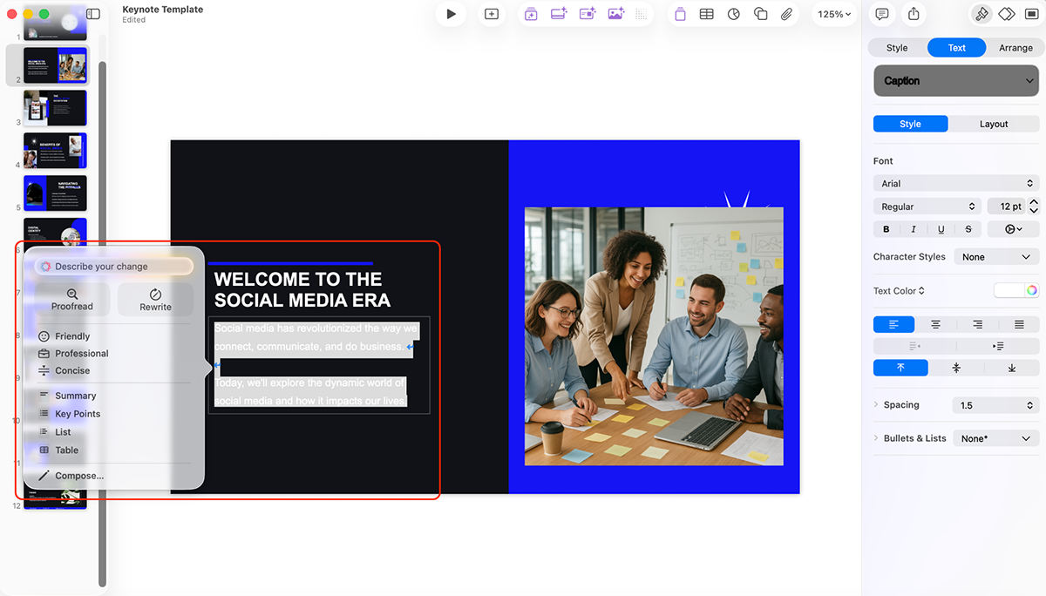Open the Share menu icon

click(x=914, y=14)
